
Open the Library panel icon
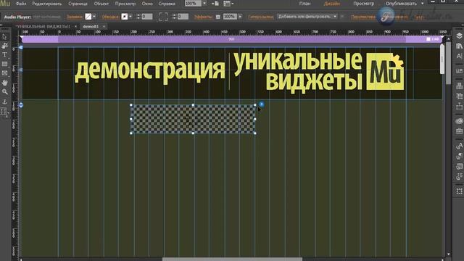(x=459, y=46)
